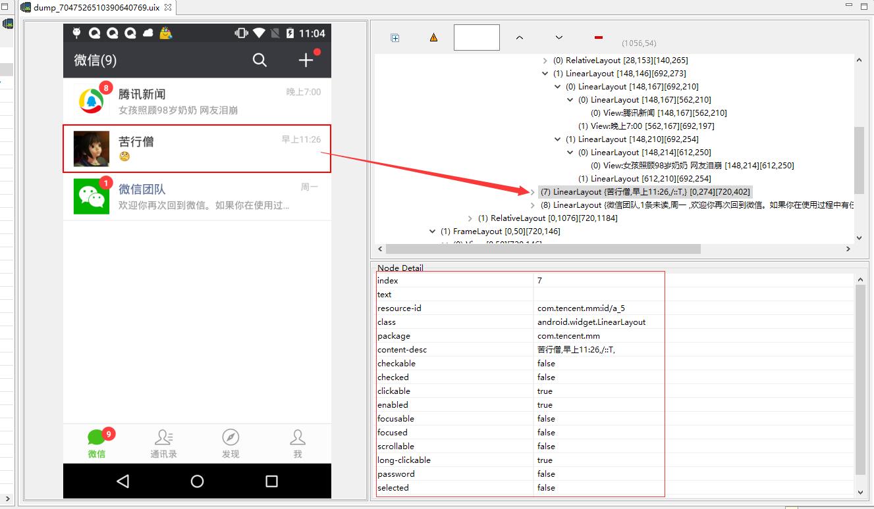Image resolution: width=874 pixels, height=509 pixels.
Task: Go to previous search match with up chevron
Action: pyautogui.click(x=520, y=38)
